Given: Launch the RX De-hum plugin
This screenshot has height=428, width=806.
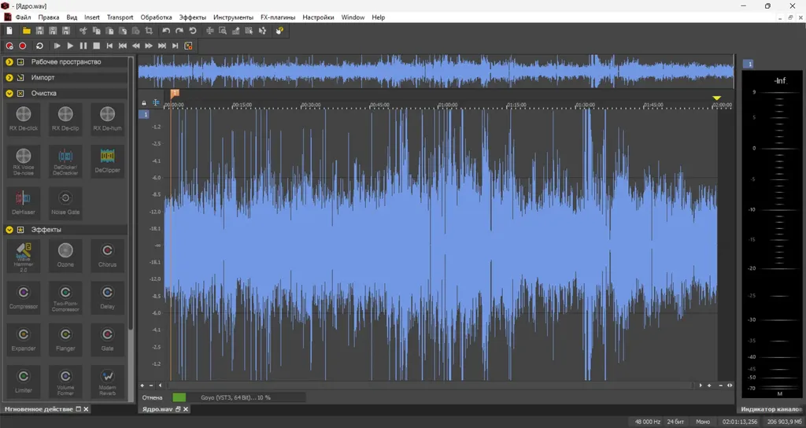Looking at the screenshot, I should pyautogui.click(x=107, y=119).
